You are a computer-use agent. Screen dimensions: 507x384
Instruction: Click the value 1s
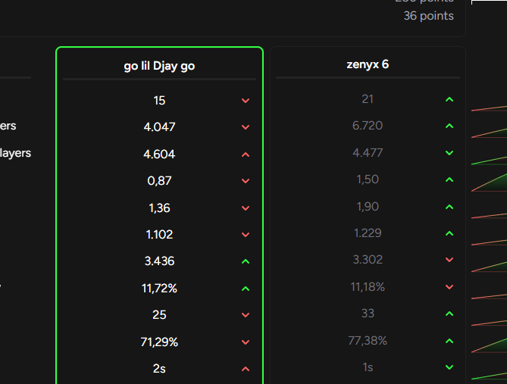coord(368,367)
